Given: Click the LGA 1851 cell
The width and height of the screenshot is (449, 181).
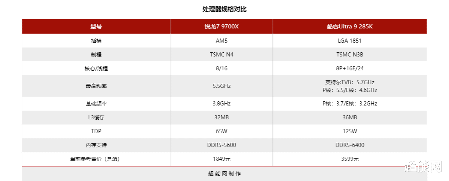Looking at the screenshot, I should [350, 41].
